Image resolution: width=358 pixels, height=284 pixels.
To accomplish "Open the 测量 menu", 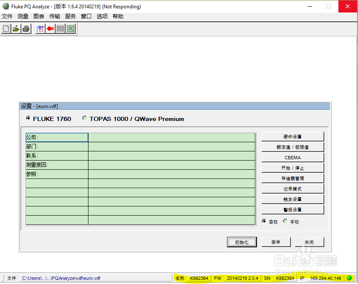I will (23, 16).
